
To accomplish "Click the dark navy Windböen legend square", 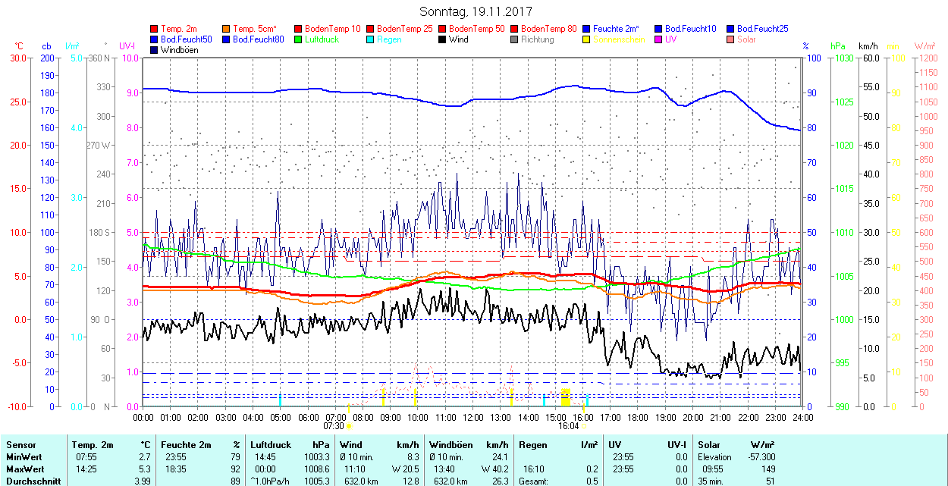I will [155, 50].
